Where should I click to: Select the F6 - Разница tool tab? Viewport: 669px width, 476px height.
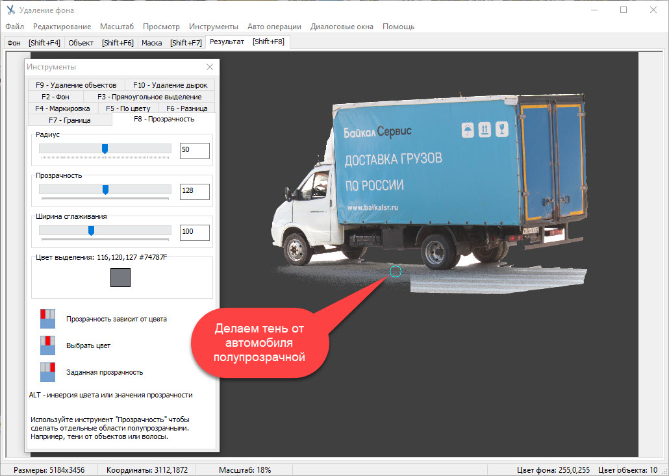pyautogui.click(x=187, y=108)
